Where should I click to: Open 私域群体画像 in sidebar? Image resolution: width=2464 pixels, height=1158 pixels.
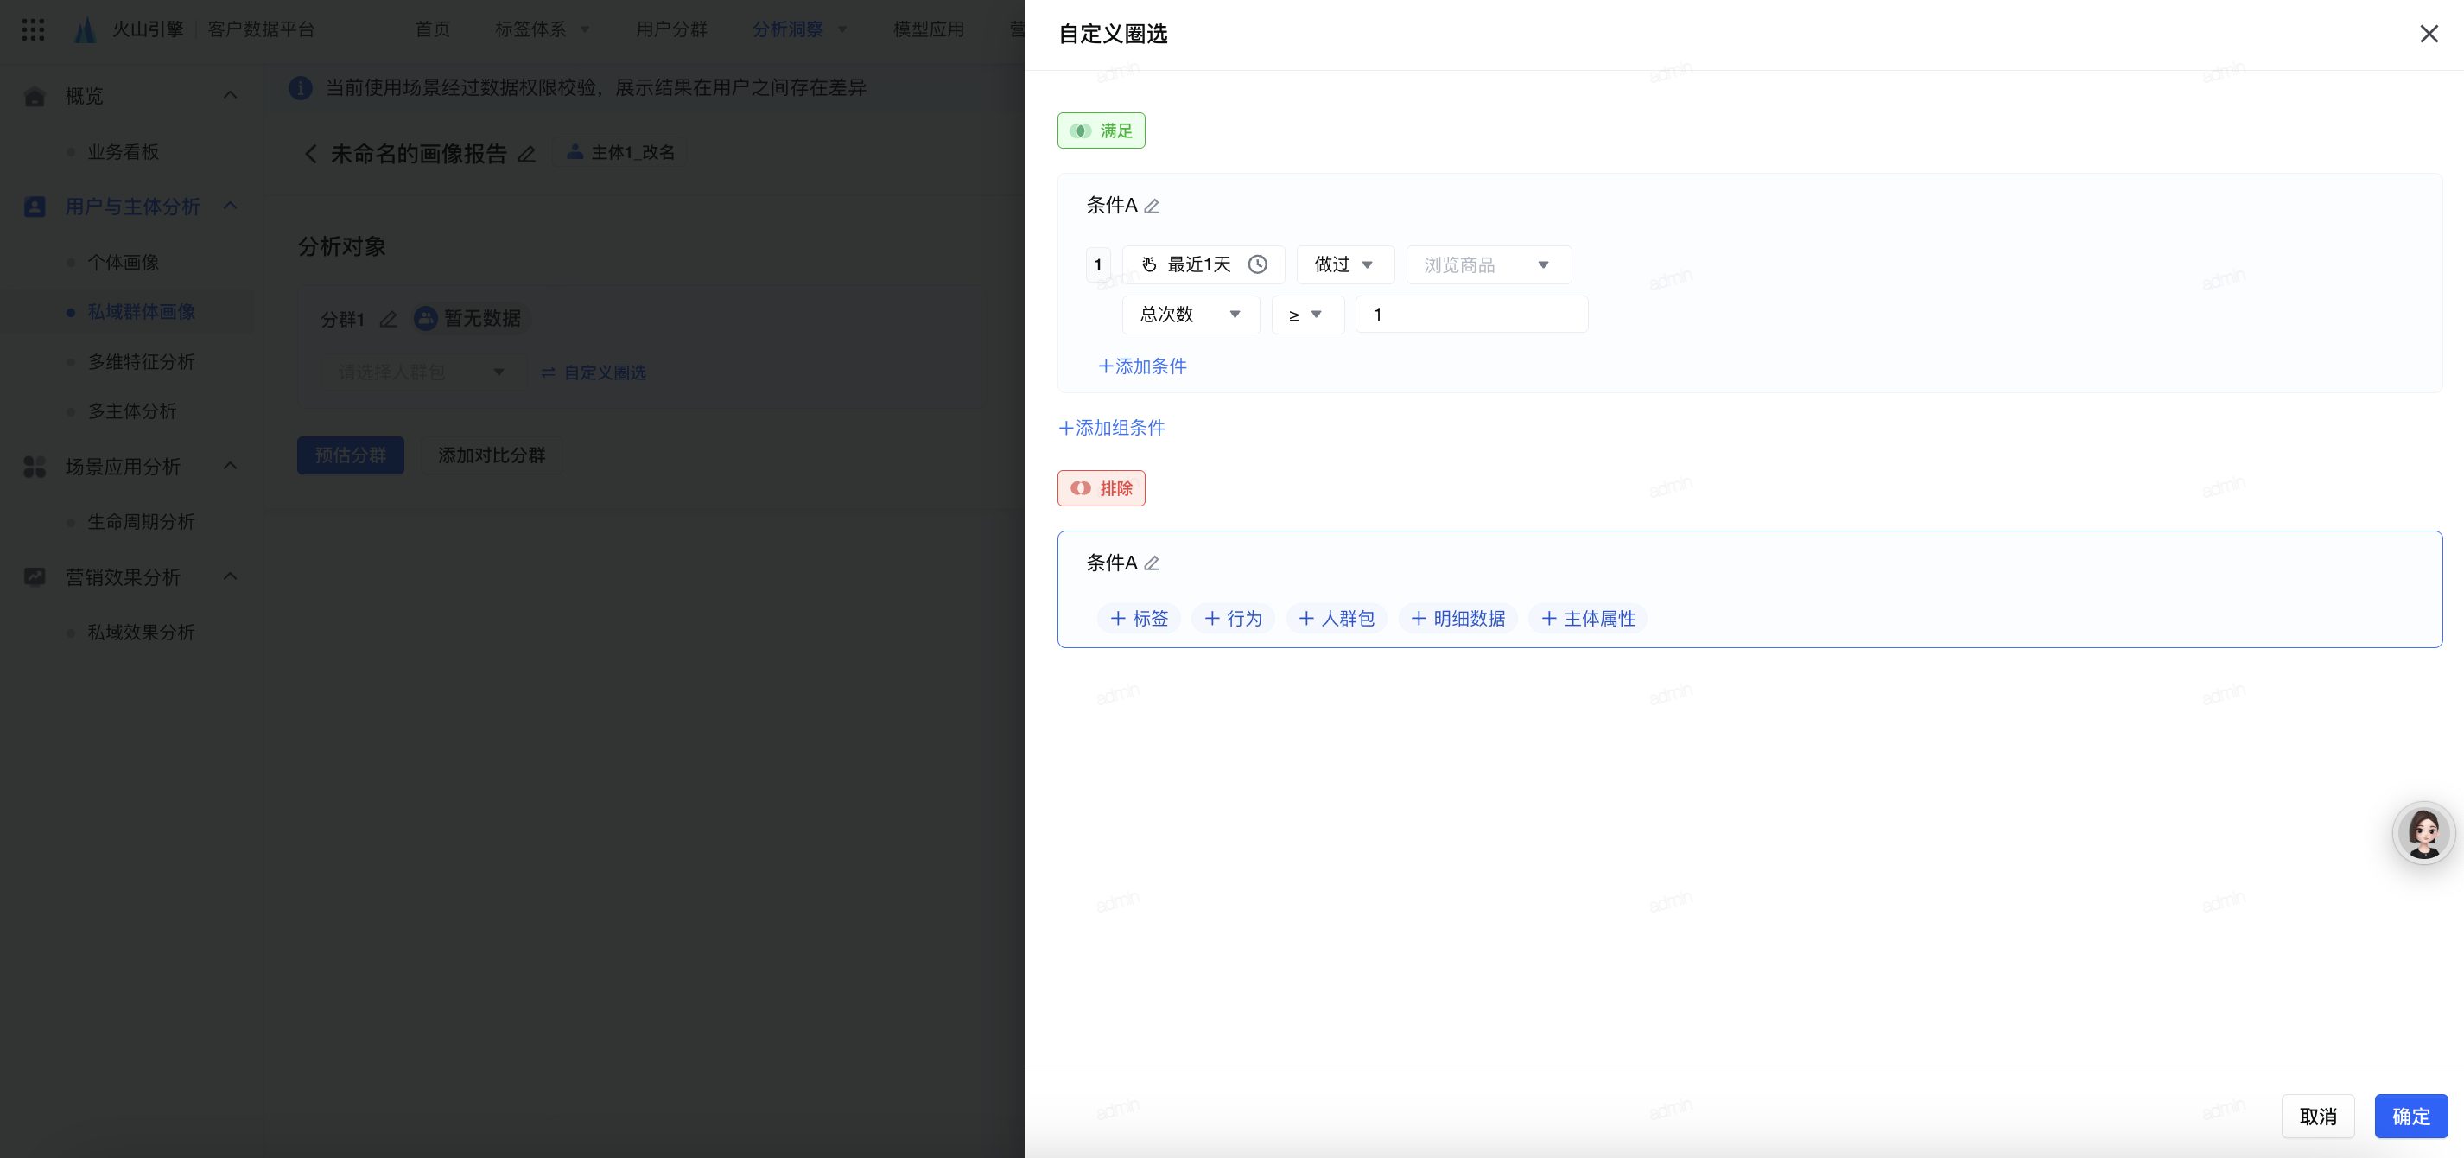(141, 312)
